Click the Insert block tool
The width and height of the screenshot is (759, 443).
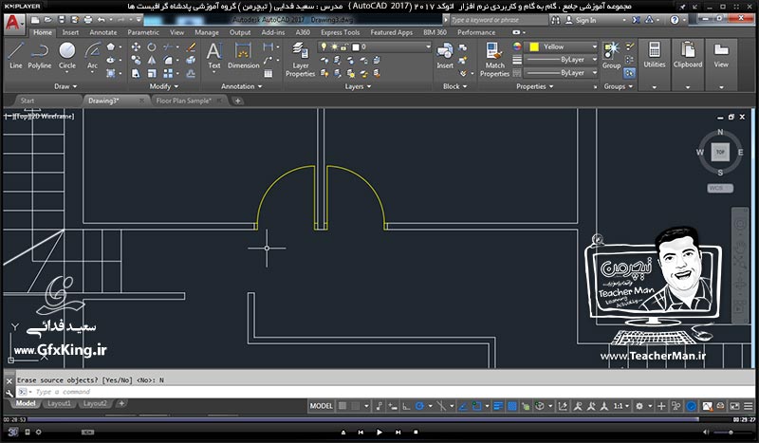[x=445, y=56]
